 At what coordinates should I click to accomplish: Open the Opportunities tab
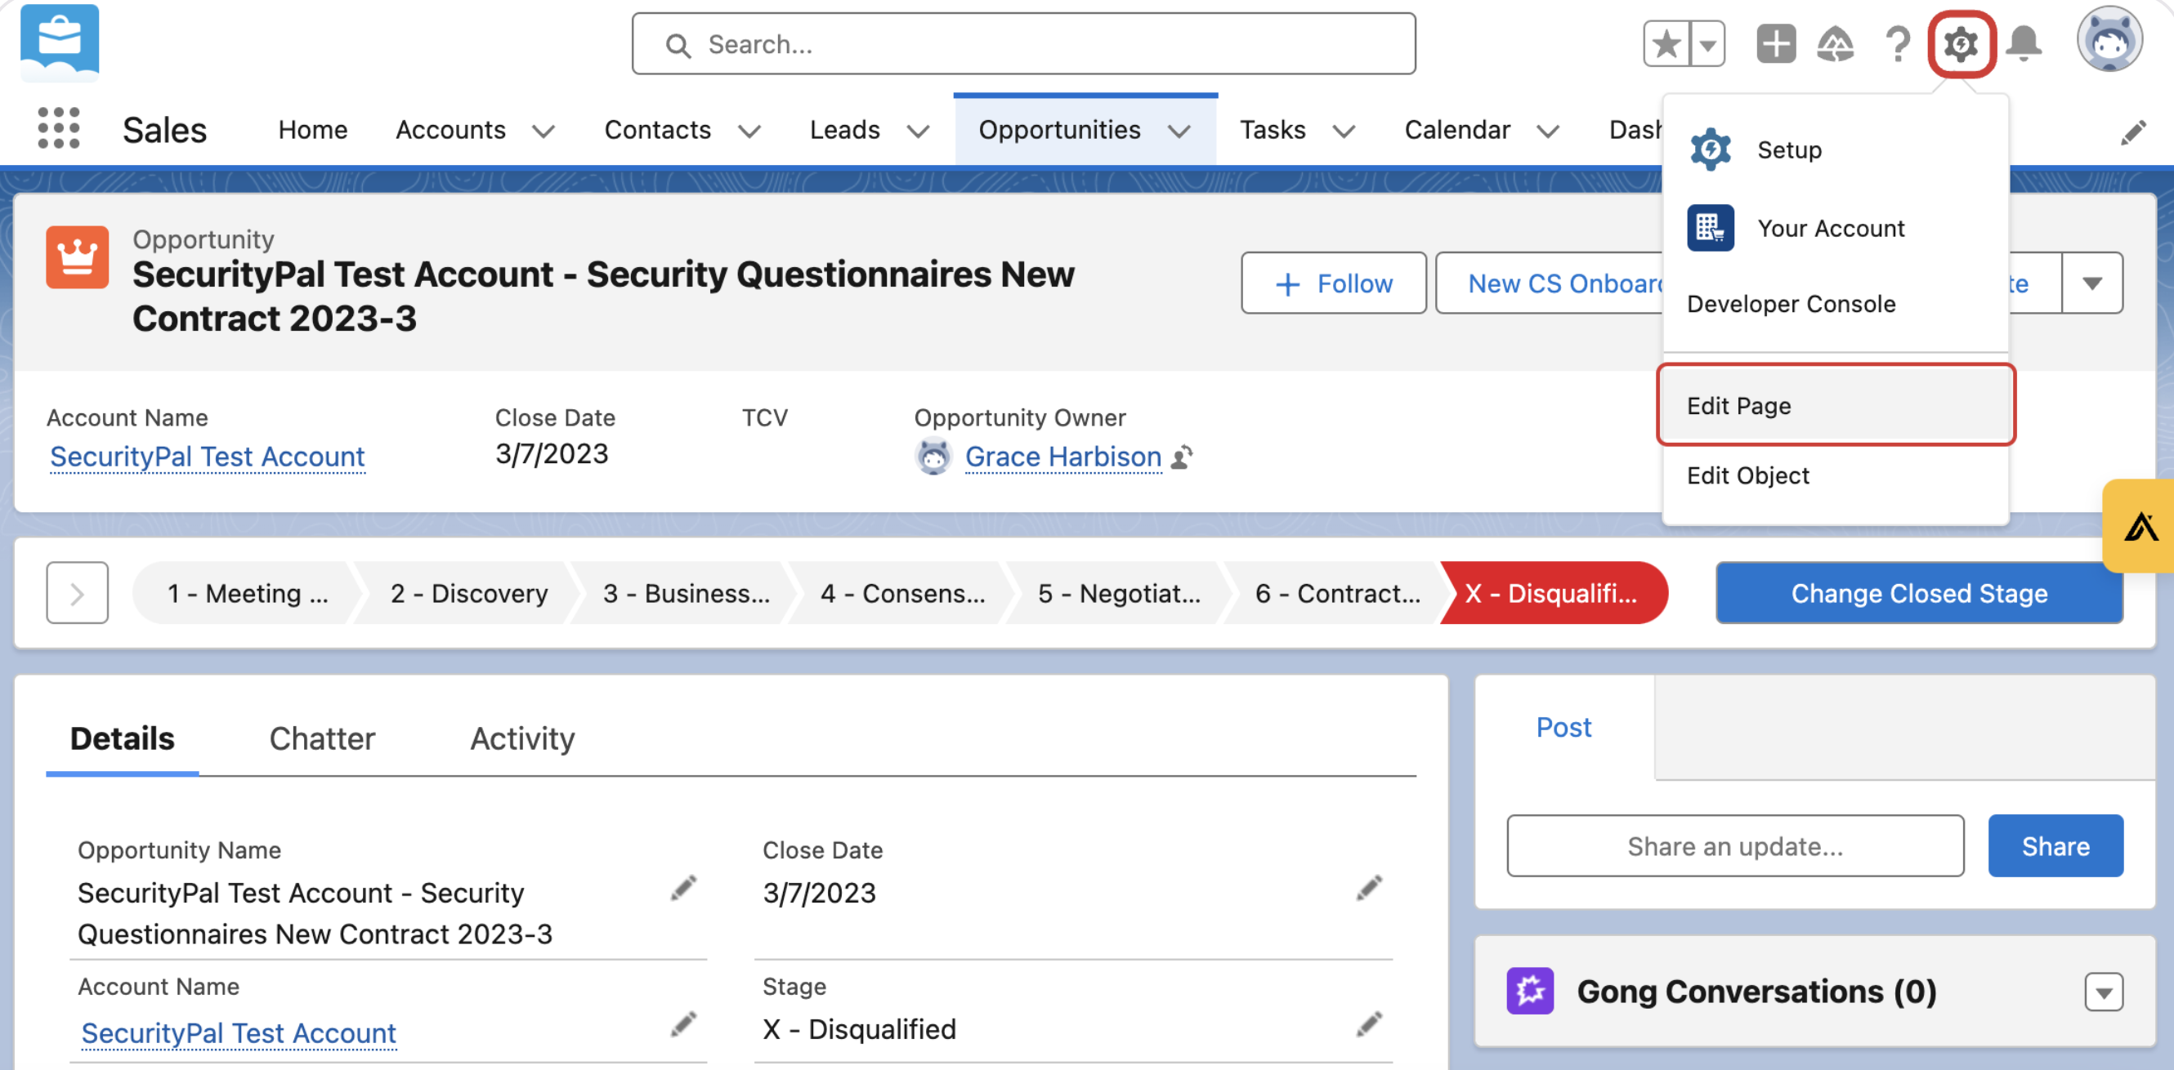click(1059, 130)
